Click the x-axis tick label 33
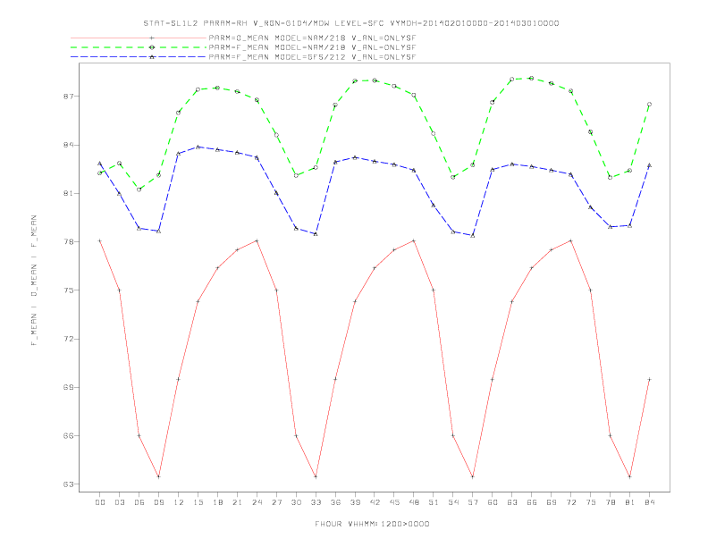Viewport: 708px width, 547px height. [316, 502]
